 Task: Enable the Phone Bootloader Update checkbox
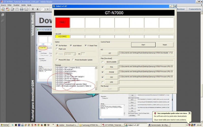[x=73, y=60]
